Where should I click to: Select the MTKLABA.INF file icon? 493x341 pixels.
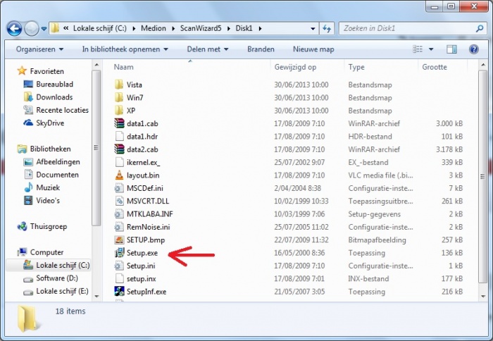click(x=119, y=214)
